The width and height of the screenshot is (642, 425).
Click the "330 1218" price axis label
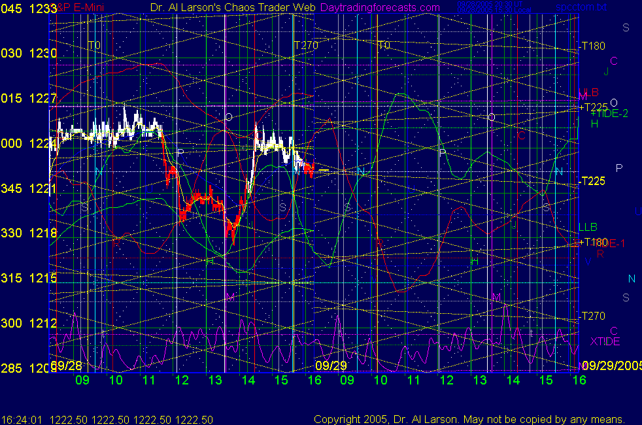click(29, 233)
